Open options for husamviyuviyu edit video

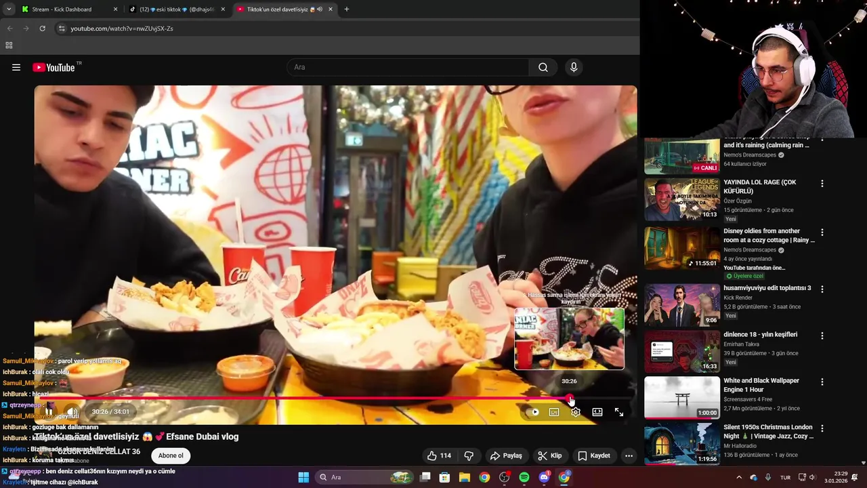click(822, 289)
